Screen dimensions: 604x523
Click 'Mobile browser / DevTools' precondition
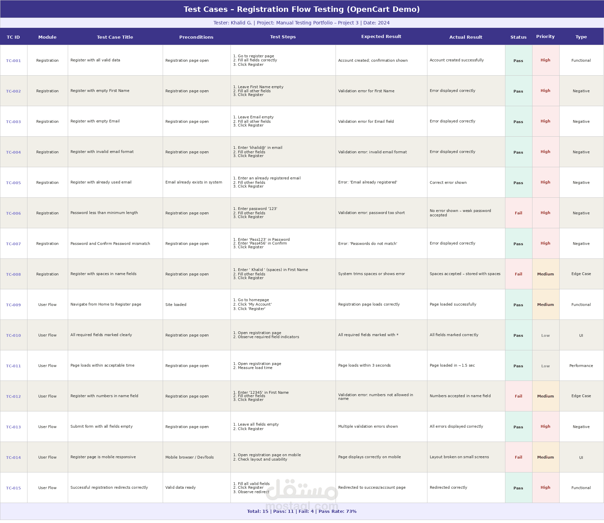click(189, 457)
